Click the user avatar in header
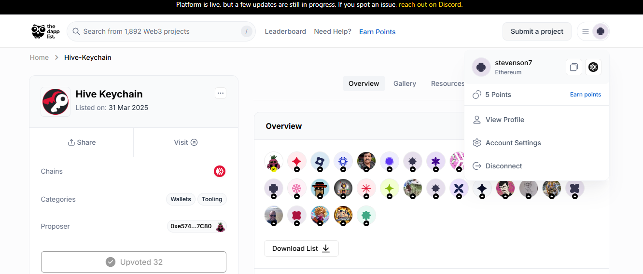643x274 pixels. click(x=601, y=31)
